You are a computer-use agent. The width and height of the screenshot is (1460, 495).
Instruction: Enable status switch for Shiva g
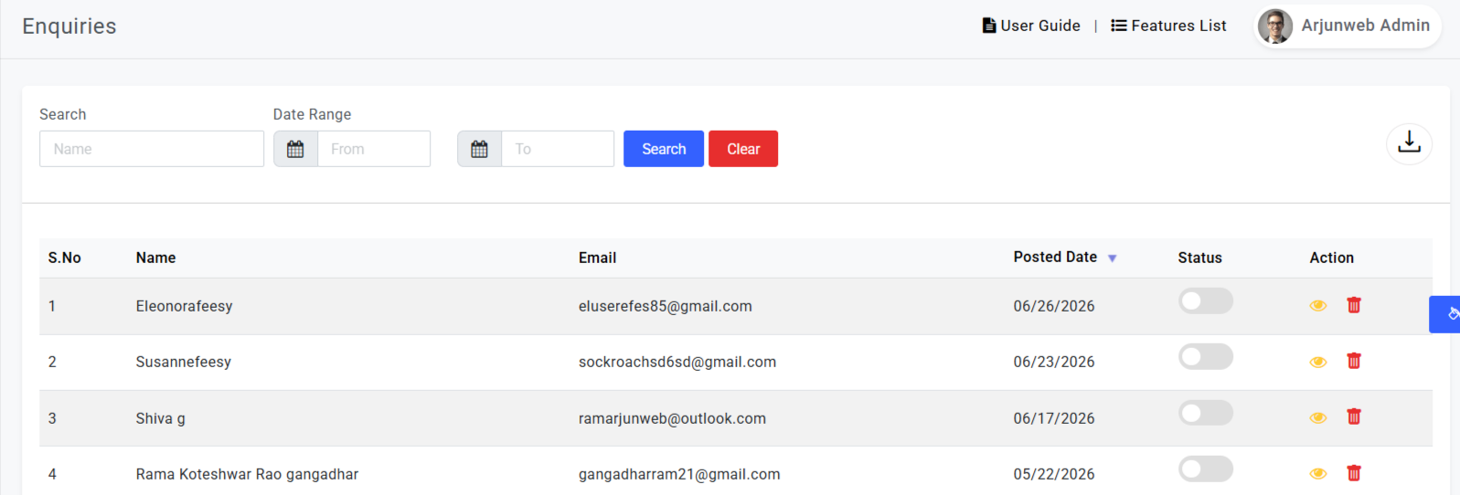click(1206, 413)
